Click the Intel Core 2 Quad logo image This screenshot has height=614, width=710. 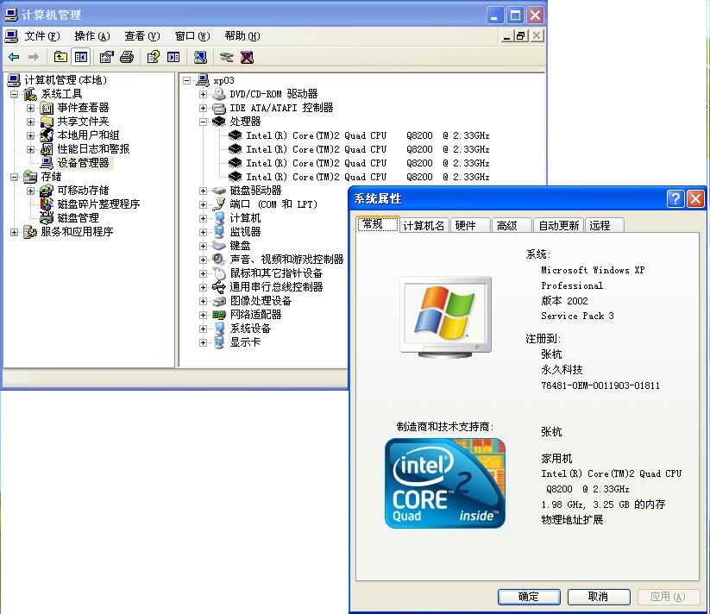(445, 483)
